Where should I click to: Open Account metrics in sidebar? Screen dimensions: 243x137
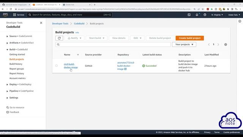tap(17, 78)
